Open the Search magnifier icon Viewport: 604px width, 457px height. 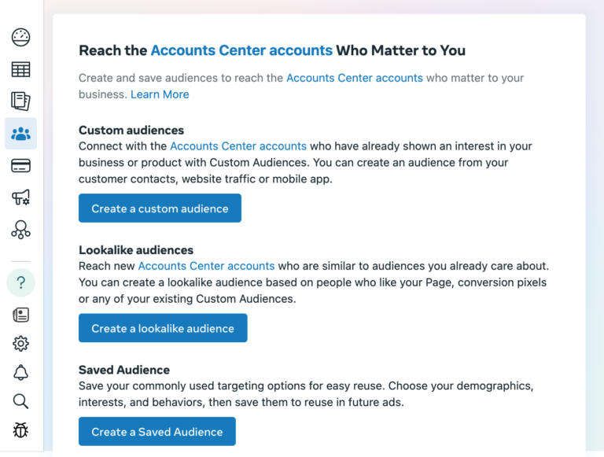tap(20, 401)
